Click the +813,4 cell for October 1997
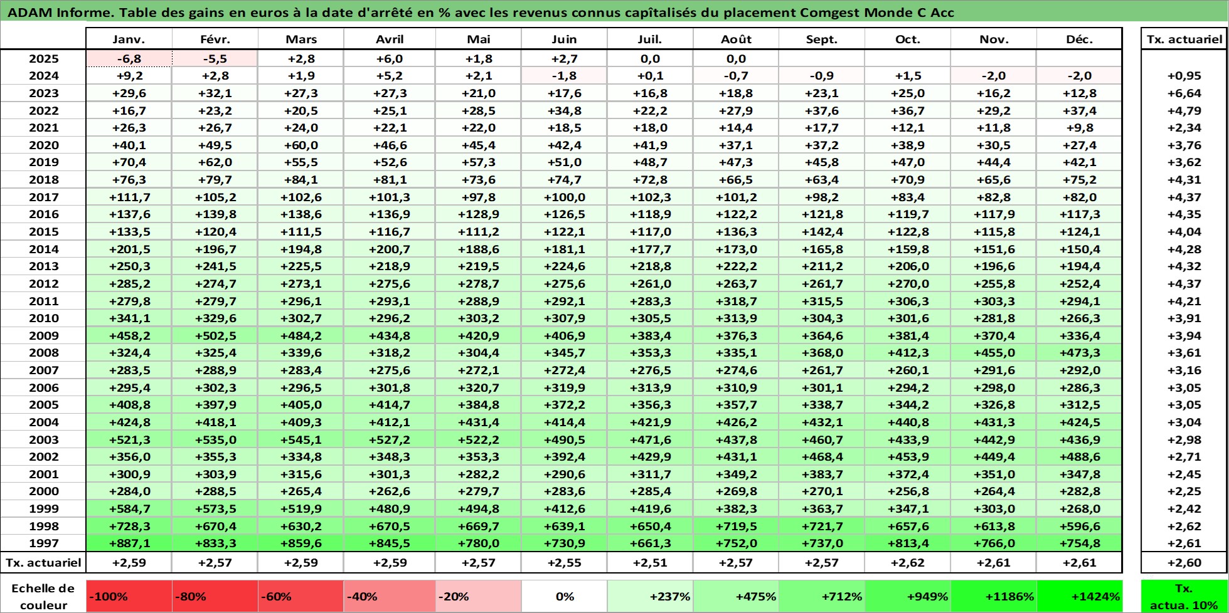The height and width of the screenshot is (613, 1229). click(x=908, y=543)
